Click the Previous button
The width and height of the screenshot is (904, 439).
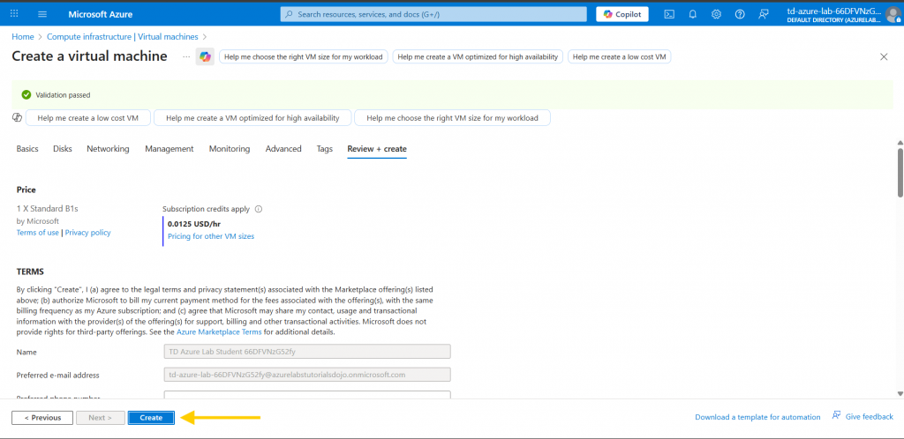pos(42,417)
